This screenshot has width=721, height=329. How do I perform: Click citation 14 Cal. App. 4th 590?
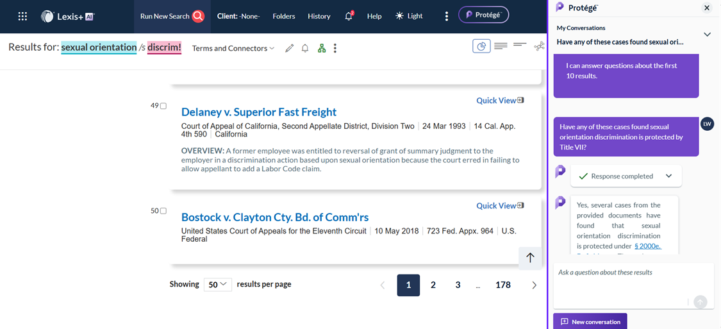(x=349, y=130)
